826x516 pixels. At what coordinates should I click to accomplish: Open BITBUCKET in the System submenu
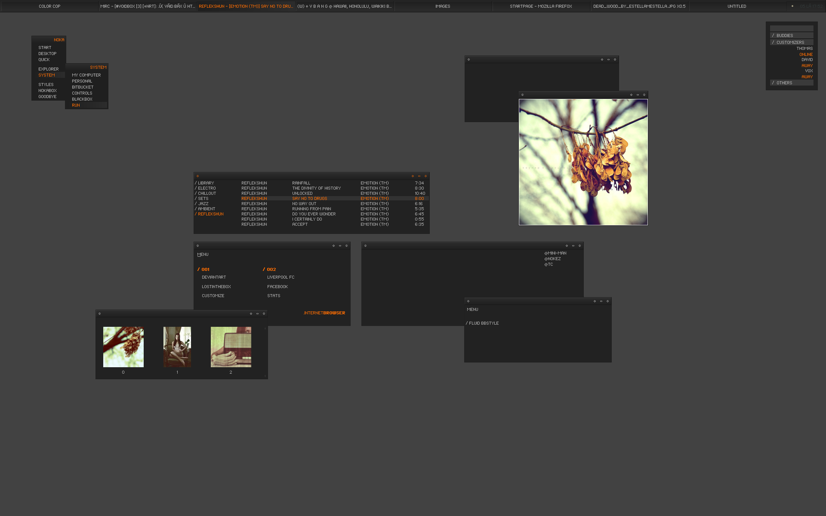point(83,87)
